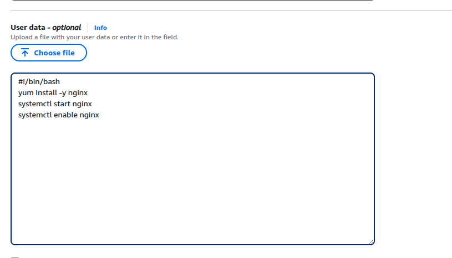Open the Info link beside User data

click(100, 28)
